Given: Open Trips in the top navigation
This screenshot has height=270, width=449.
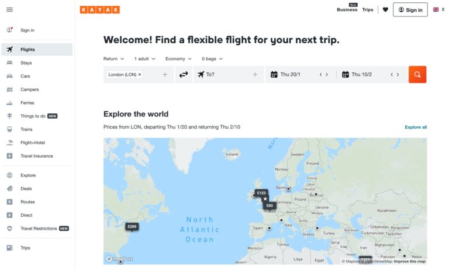Looking at the screenshot, I should click(367, 9).
